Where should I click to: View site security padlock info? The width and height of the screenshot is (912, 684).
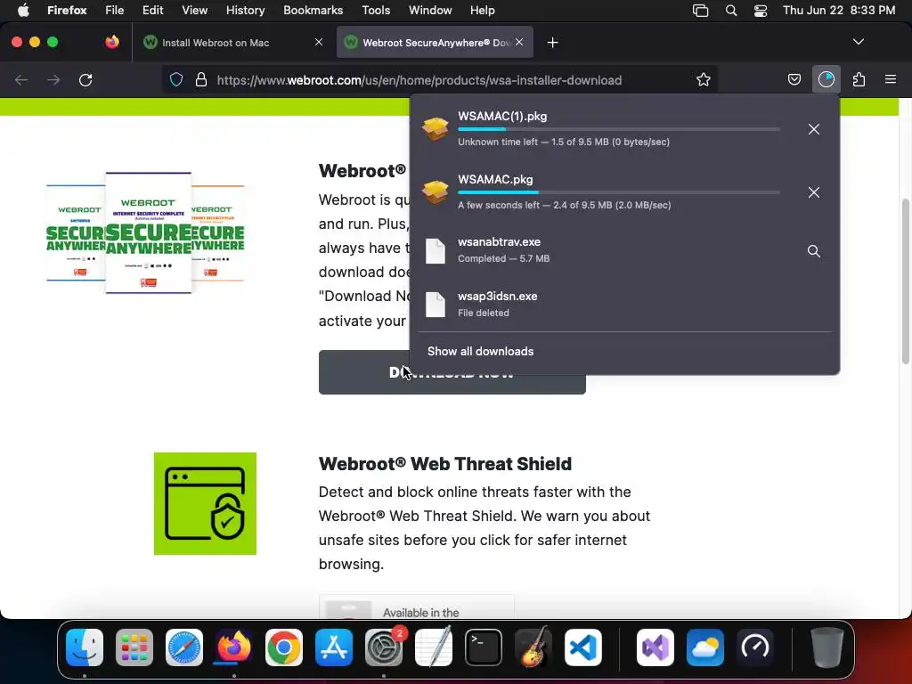201,79
